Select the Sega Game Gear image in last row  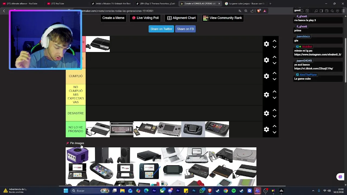(193, 129)
